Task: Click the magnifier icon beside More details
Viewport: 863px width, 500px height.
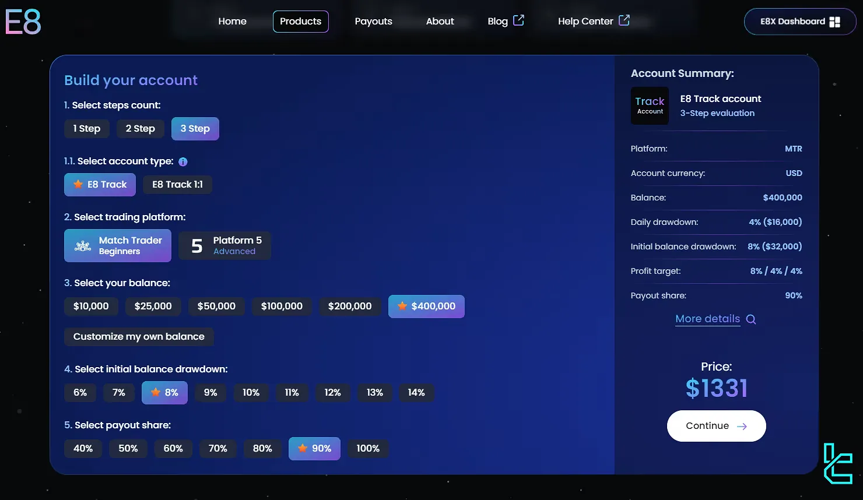Action: coord(751,319)
